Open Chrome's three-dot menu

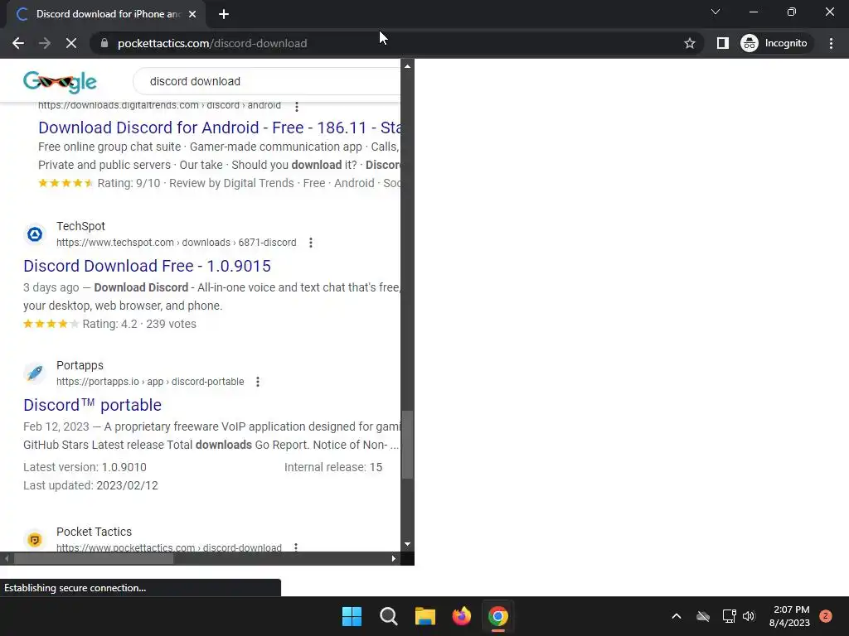pos(831,43)
